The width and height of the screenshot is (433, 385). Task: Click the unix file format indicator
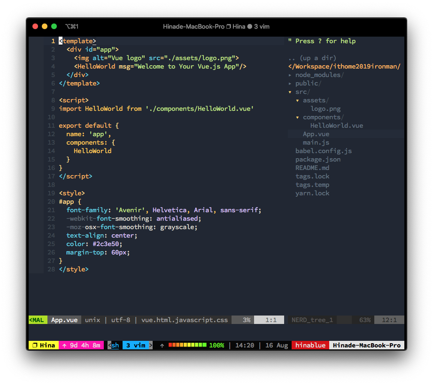pos(93,320)
